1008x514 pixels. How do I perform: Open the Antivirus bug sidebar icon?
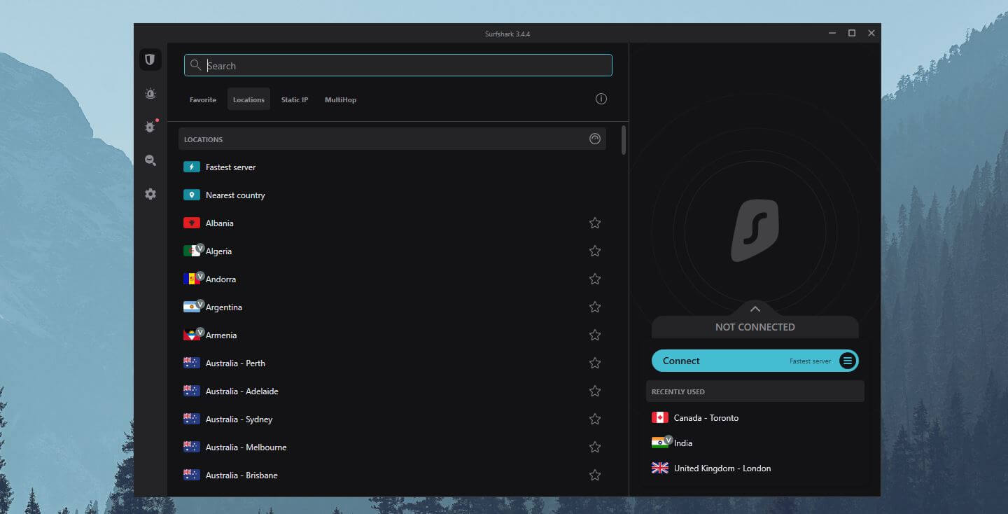150,127
